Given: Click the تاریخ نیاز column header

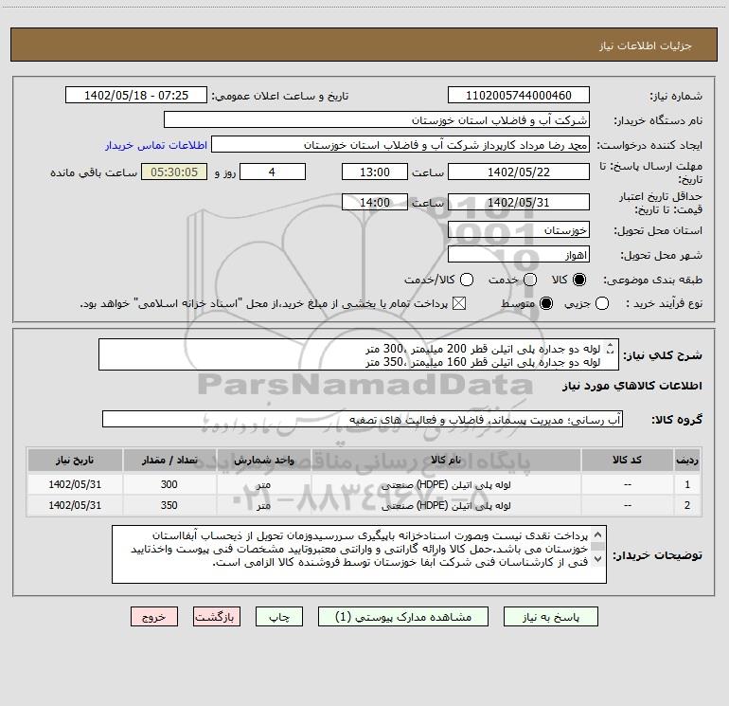Looking at the screenshot, I should pyautogui.click(x=75, y=460).
